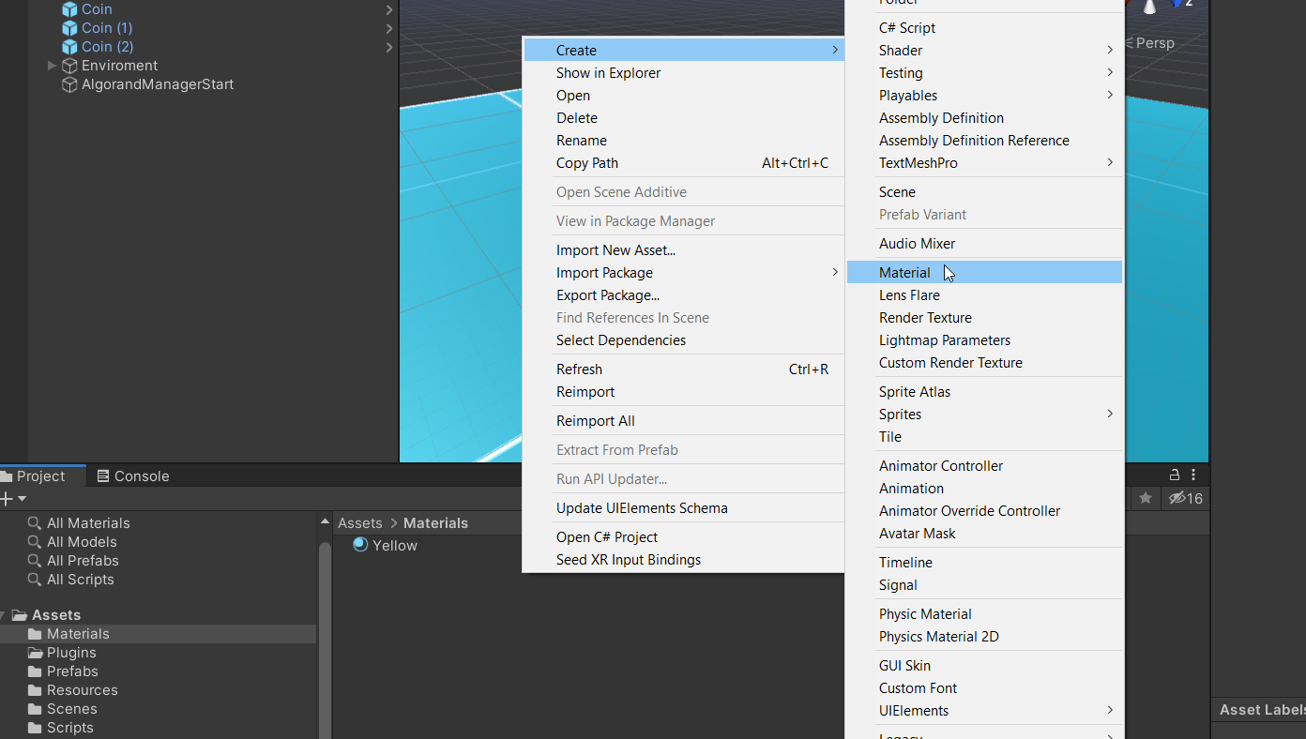Screen dimensions: 1306x739
Task: Expand the Enviroment hierarchy item
Action: (x=53, y=66)
